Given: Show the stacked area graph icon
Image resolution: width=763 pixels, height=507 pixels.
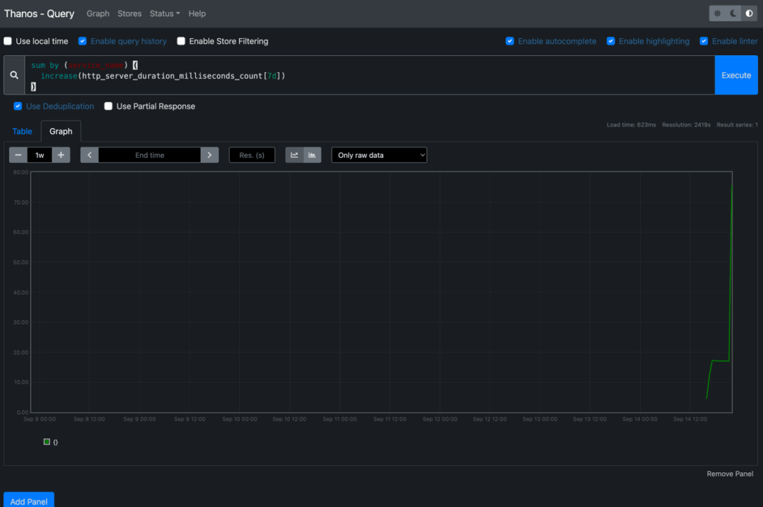Looking at the screenshot, I should coord(312,155).
